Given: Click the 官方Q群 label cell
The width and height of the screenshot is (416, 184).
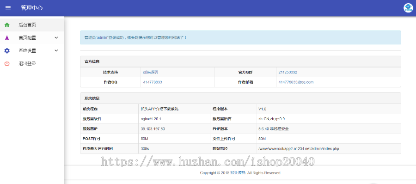Looking at the screenshot, I should pos(245,72).
